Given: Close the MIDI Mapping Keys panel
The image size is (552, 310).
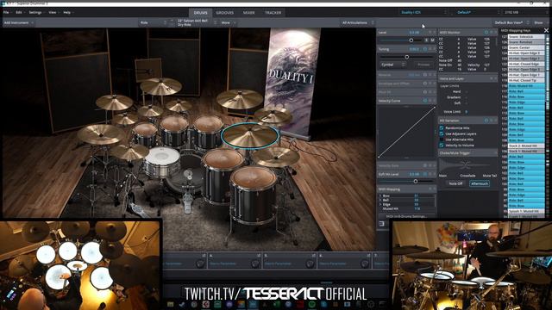Looking at the screenshot, I should (546, 31).
